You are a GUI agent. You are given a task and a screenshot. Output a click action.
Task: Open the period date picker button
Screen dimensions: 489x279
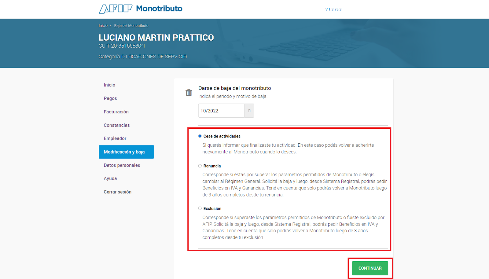[249, 111]
